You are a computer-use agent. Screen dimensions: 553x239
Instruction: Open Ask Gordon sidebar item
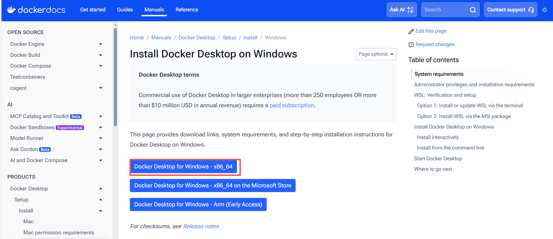coord(24,149)
